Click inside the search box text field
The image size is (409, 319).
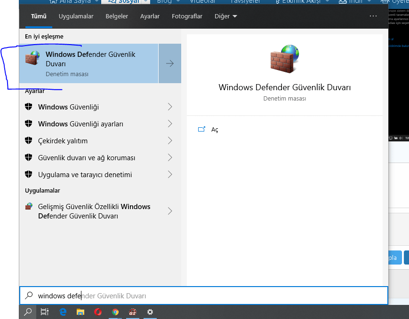click(204, 296)
